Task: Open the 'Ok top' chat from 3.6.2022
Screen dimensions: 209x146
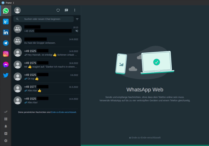Action: pyautogui.click(x=46, y=77)
